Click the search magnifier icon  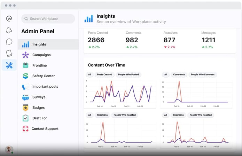tap(26, 19)
